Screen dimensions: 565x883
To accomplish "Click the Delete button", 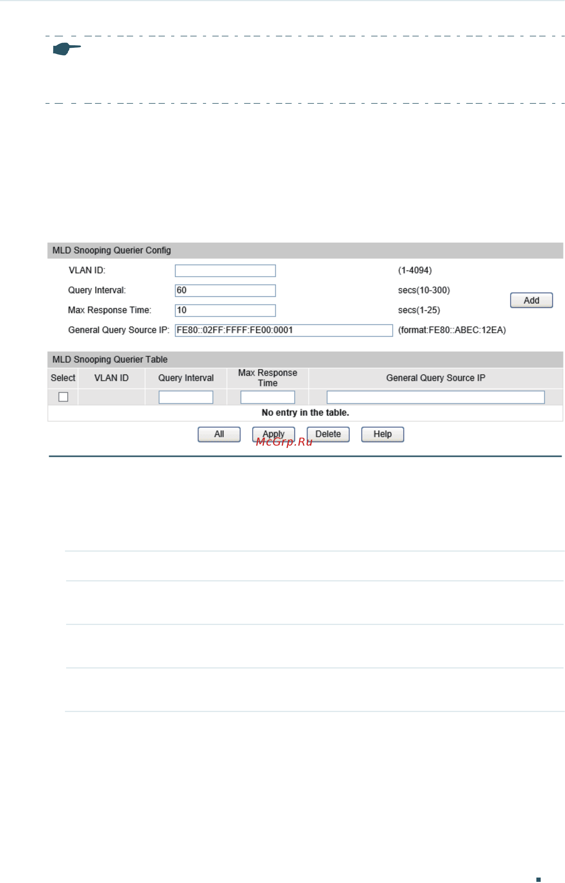I will click(x=328, y=435).
